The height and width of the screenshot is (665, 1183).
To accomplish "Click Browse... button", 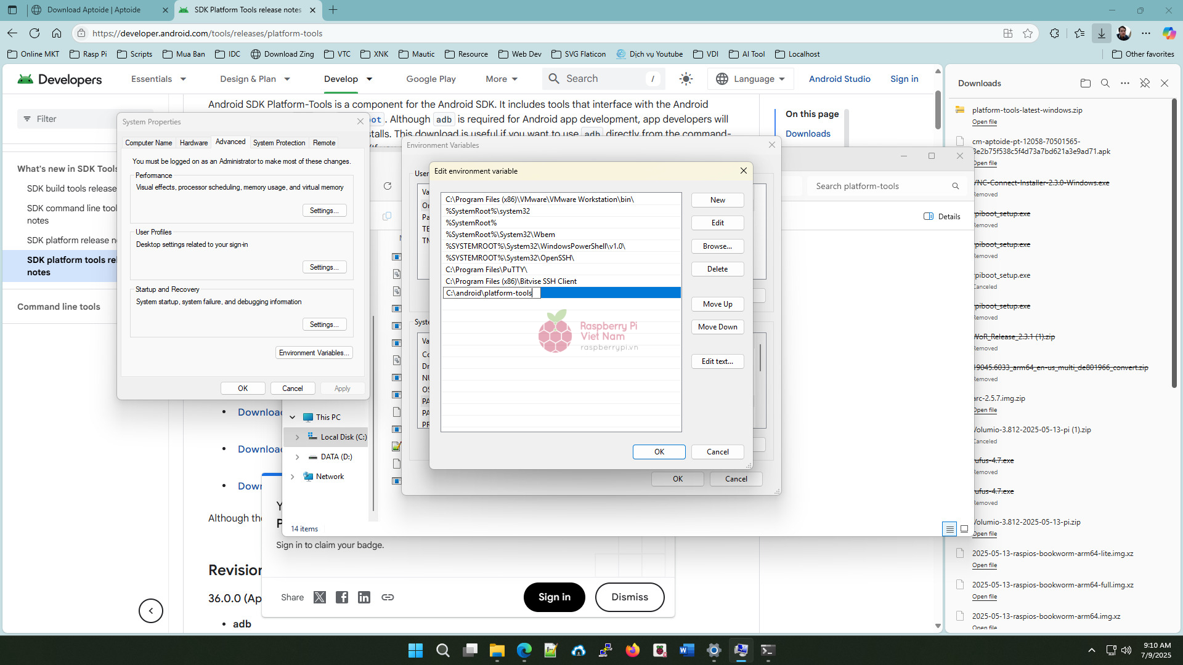I will [718, 246].
